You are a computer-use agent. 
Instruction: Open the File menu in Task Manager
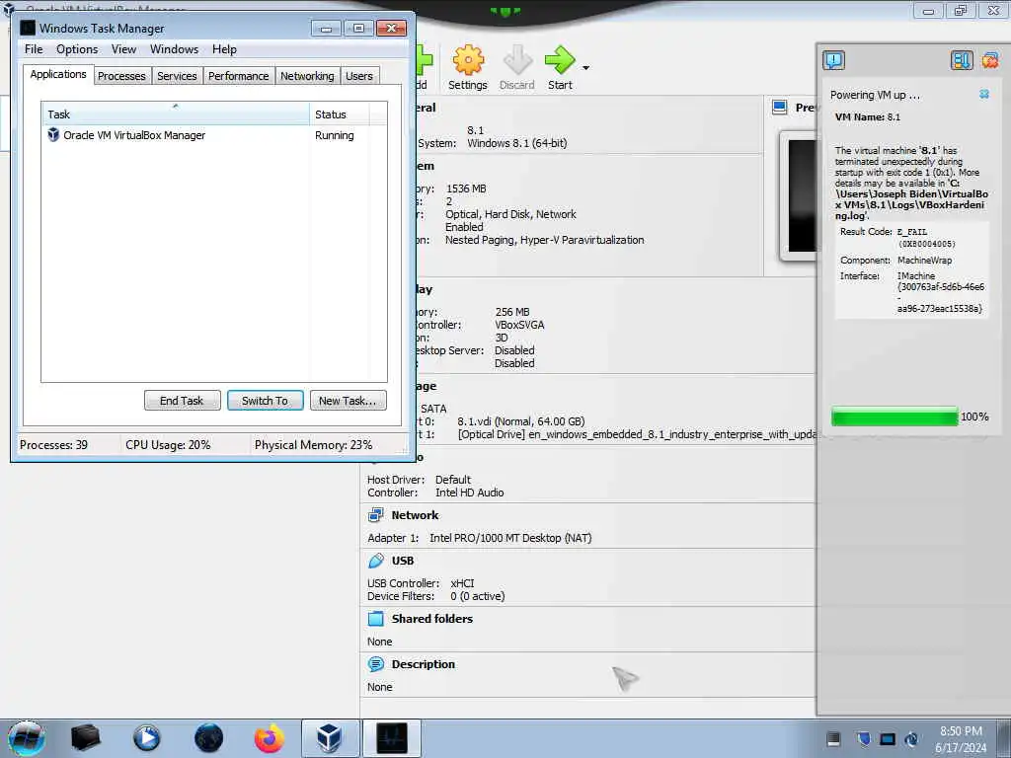34,49
